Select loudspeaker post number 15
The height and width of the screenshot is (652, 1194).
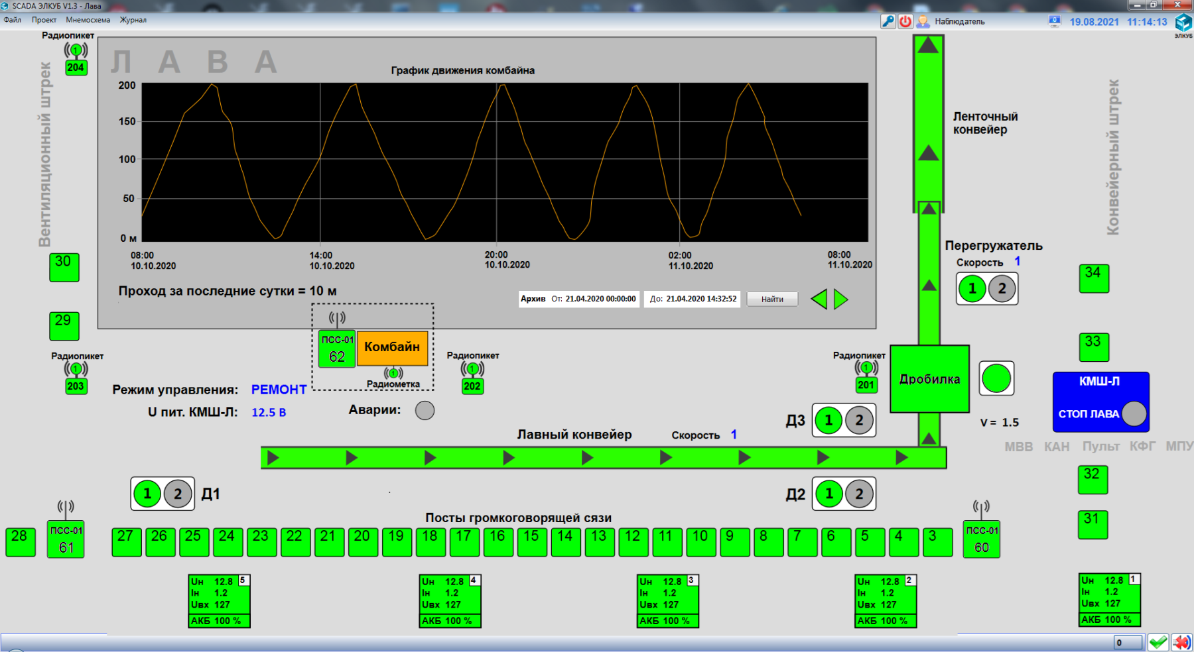(531, 541)
